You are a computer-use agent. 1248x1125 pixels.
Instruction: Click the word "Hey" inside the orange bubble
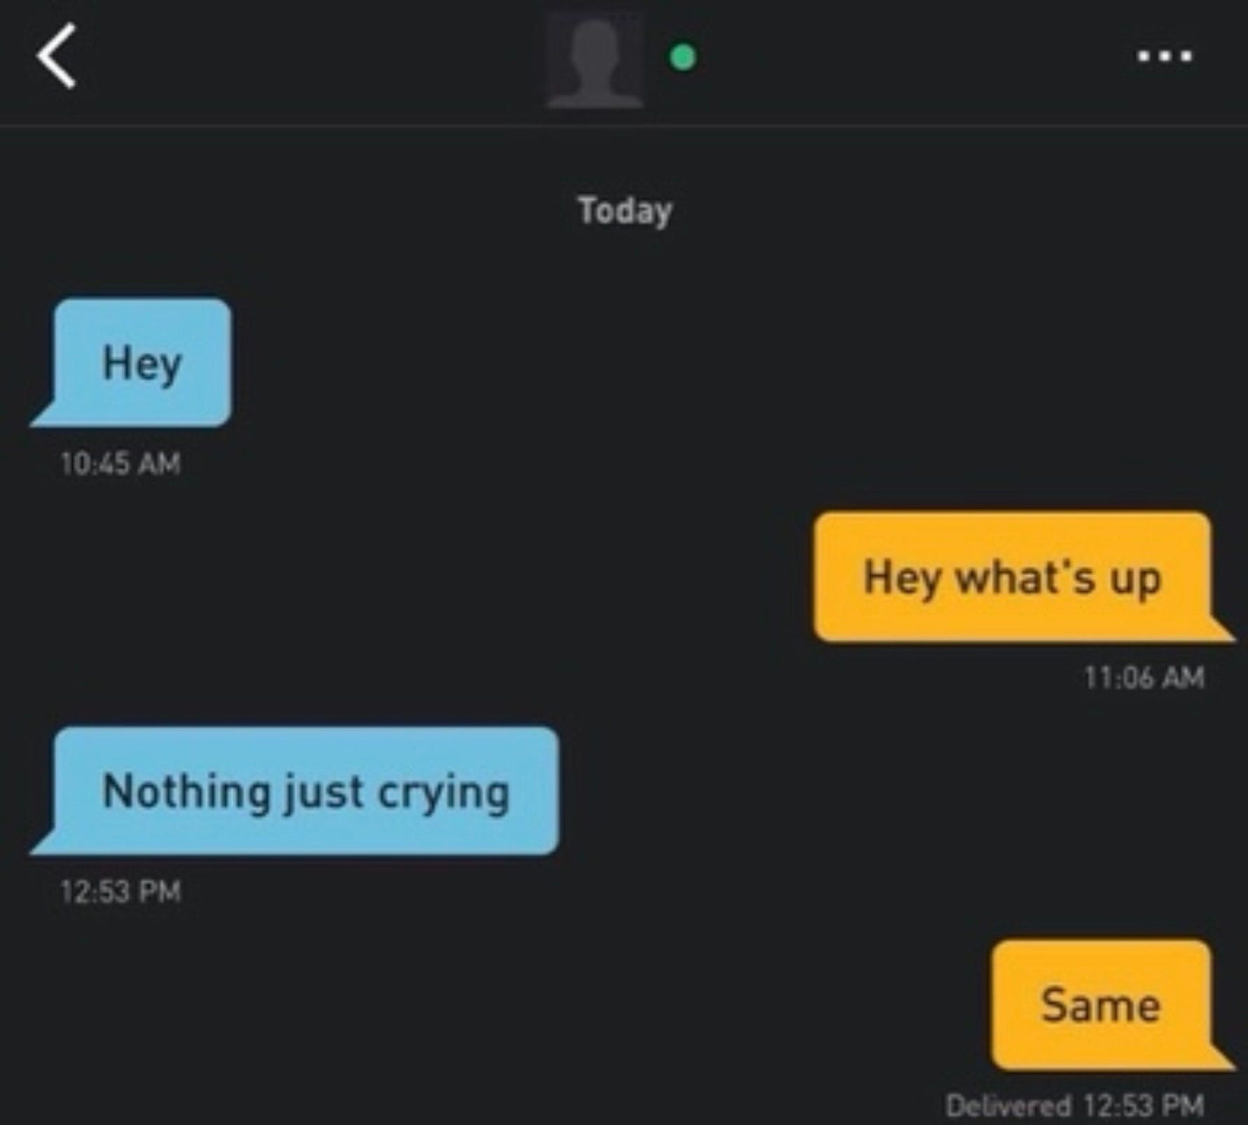click(x=902, y=580)
